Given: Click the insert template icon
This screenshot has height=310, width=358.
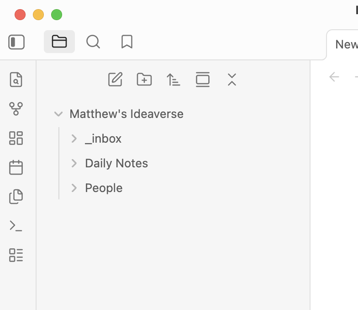Looking at the screenshot, I should (x=16, y=197).
